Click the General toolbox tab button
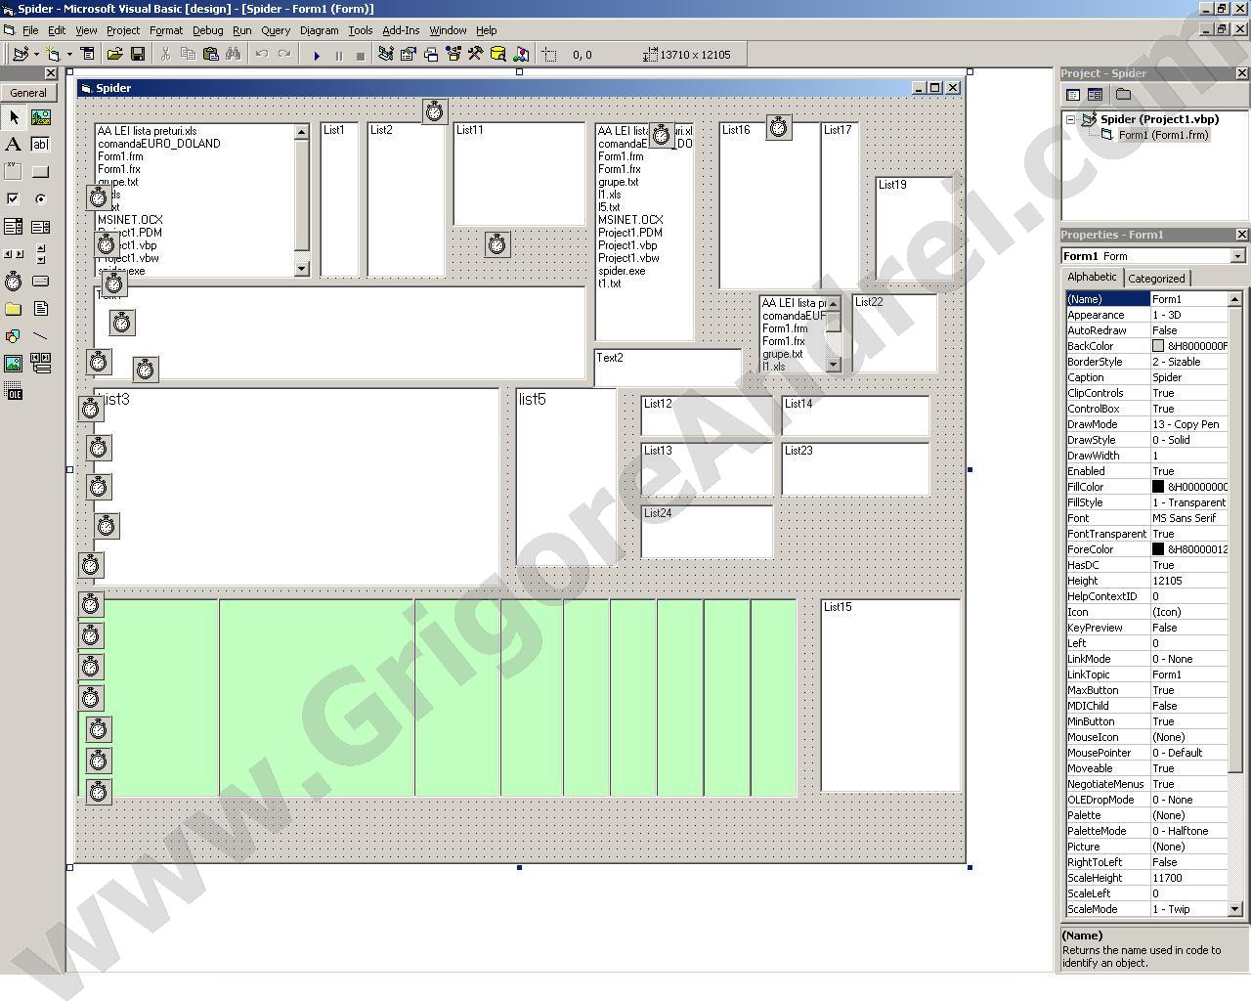1251x1001 pixels. (x=28, y=93)
